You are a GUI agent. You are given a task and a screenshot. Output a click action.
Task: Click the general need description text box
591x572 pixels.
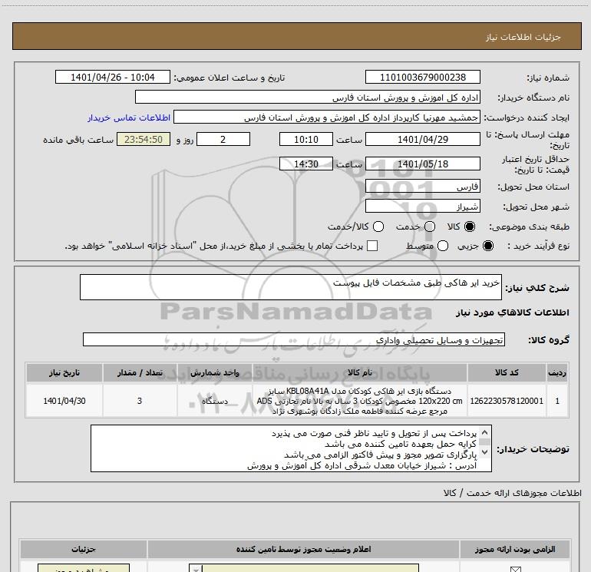pyautogui.click(x=291, y=287)
